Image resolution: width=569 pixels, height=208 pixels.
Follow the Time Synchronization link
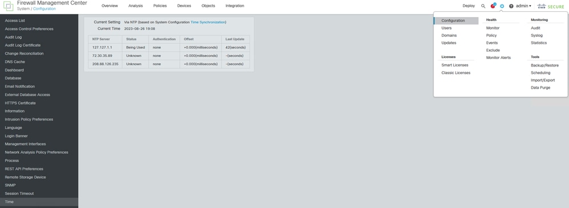pos(208,22)
